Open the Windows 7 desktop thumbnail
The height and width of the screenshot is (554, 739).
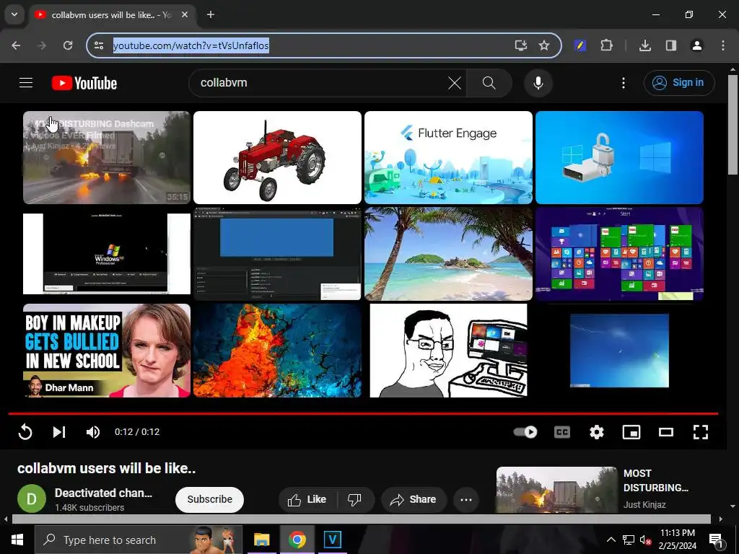pos(619,351)
